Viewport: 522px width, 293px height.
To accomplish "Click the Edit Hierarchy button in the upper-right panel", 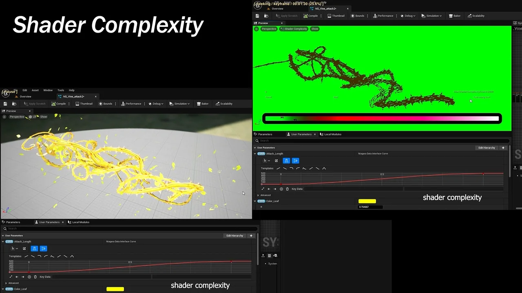I will click(486, 148).
